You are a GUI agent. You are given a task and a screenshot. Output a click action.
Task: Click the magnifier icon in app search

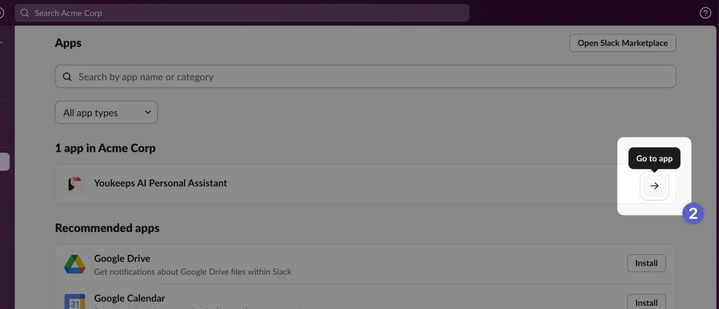[67, 77]
